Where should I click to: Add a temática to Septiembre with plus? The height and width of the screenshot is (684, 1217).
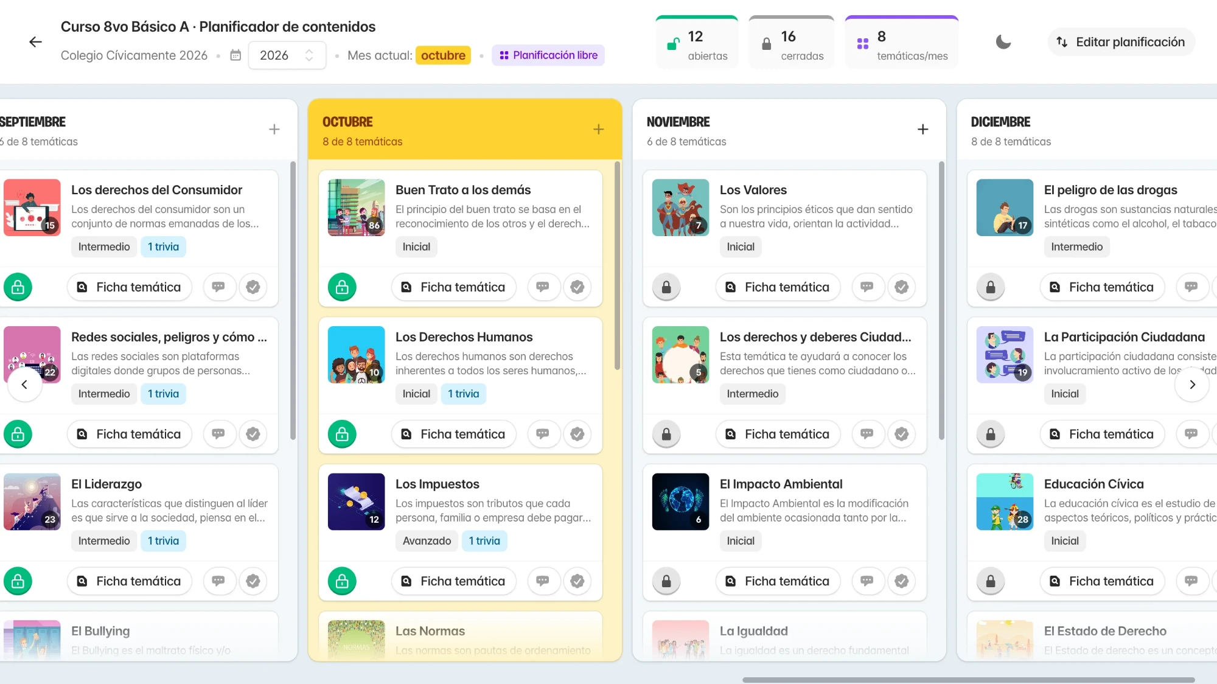[274, 130]
